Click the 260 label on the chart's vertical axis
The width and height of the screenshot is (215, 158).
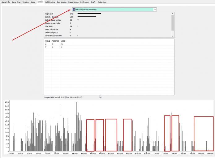[x=7, y=102]
